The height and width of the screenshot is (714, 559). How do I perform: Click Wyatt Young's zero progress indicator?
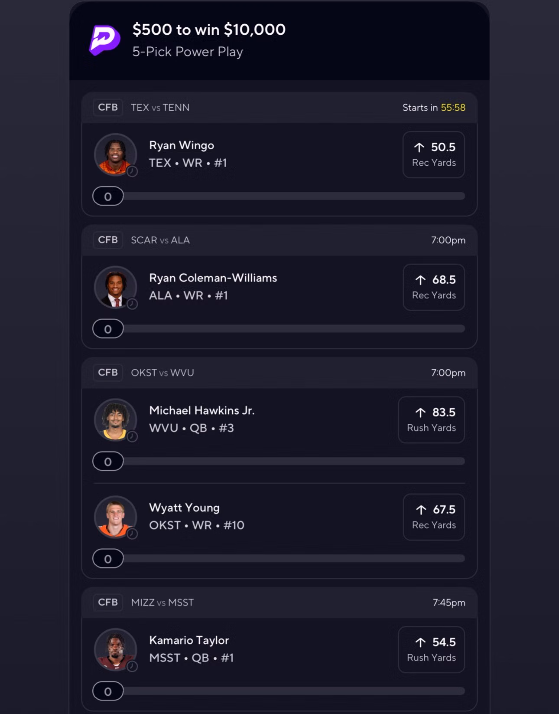click(x=108, y=559)
